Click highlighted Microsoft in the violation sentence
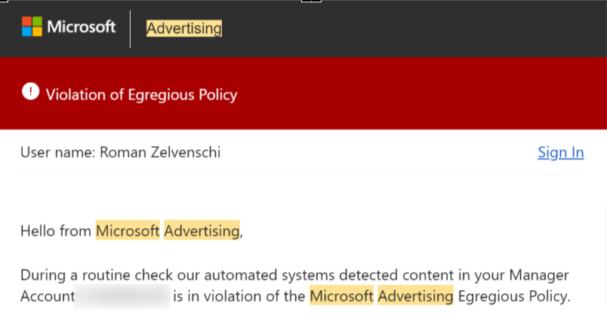 [341, 296]
